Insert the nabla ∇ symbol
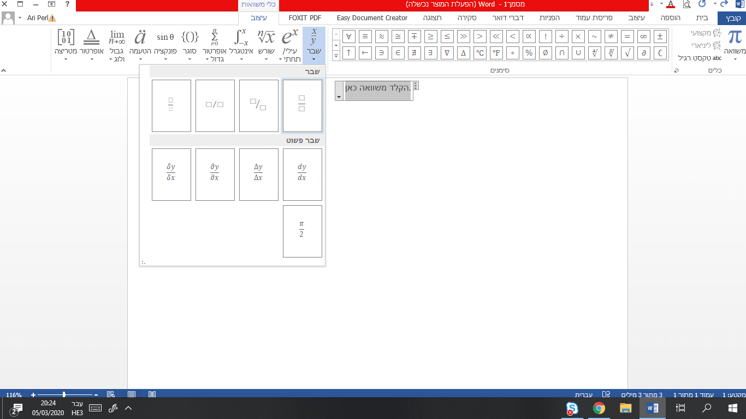This screenshot has height=419, width=746. point(447,53)
